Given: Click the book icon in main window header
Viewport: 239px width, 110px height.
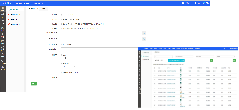Looking at the screenshot, I should coord(183,3).
